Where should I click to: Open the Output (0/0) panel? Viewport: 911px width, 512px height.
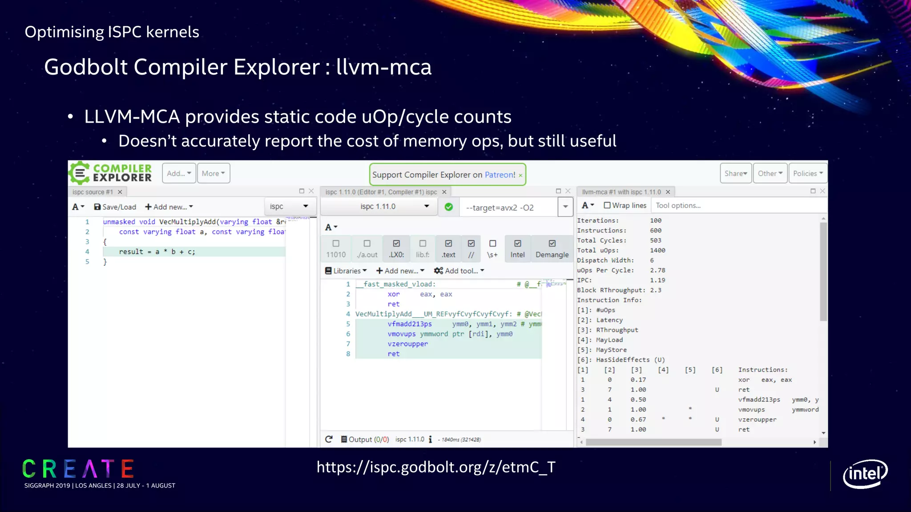coord(365,439)
